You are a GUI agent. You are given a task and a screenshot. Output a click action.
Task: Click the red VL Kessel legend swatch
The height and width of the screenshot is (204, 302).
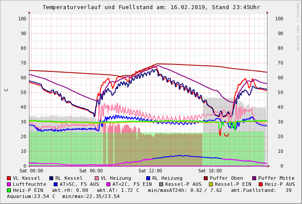[9, 178]
